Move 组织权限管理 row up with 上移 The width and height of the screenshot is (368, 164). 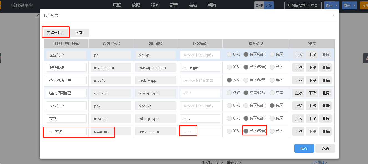pos(299,93)
